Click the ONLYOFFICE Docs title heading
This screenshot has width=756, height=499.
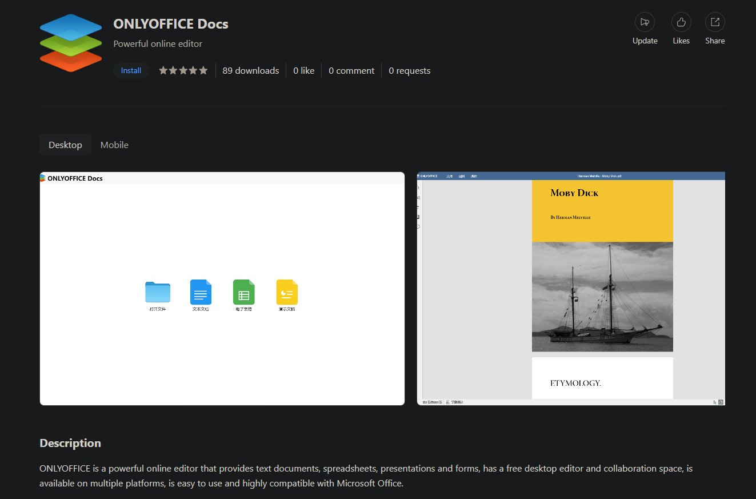pos(171,24)
